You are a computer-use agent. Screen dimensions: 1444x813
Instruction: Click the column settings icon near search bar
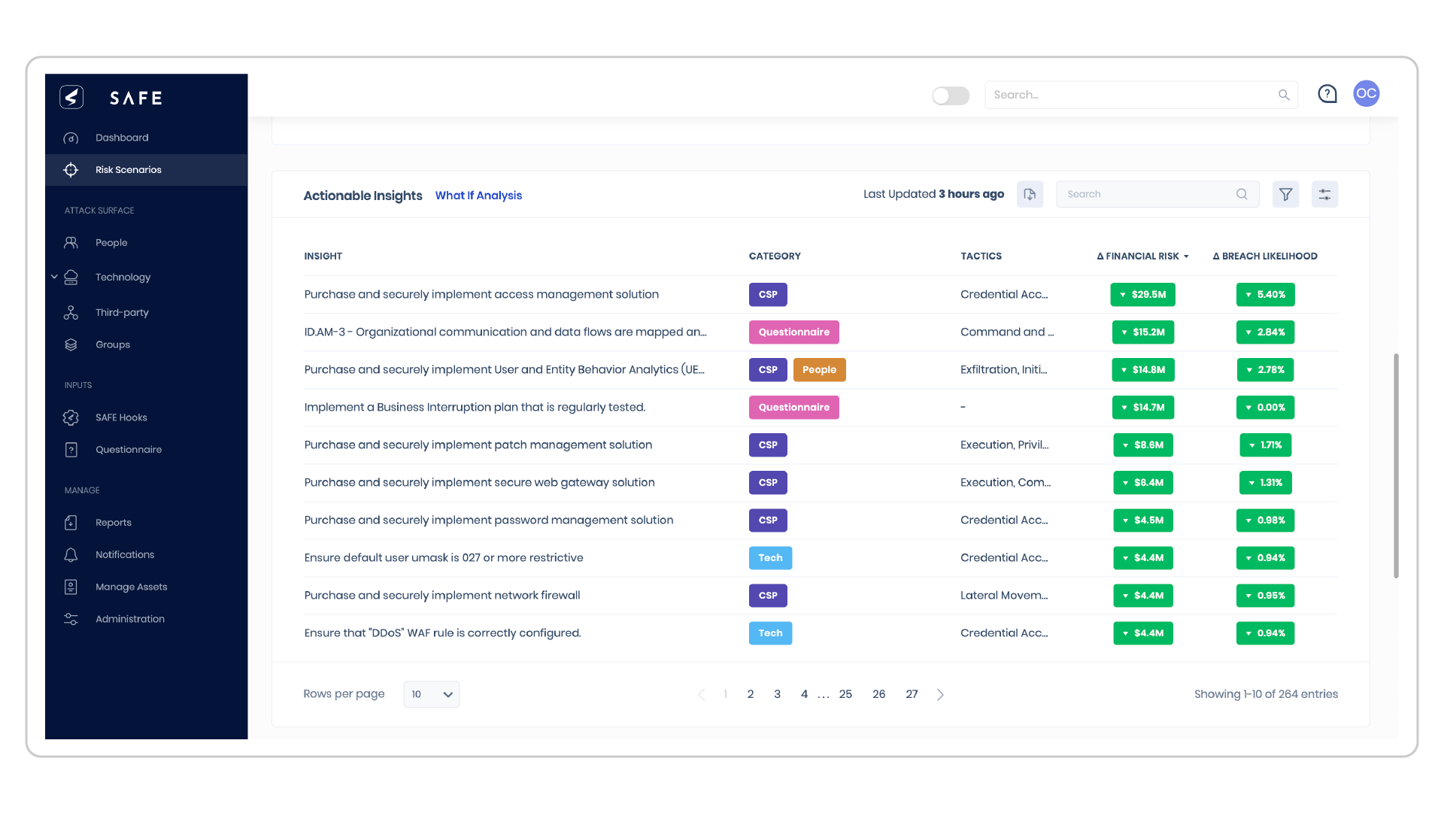click(x=1325, y=193)
